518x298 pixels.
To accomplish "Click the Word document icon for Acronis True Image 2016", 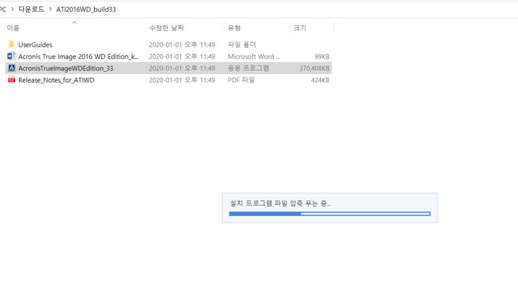I will (x=12, y=56).
